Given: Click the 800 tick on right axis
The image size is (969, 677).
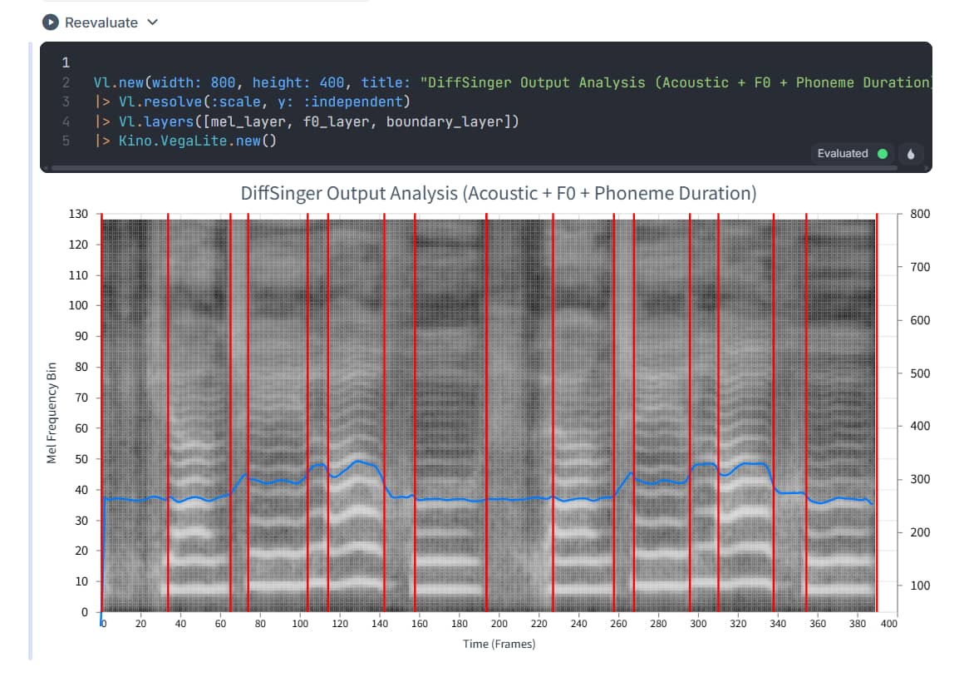Looking at the screenshot, I should click(920, 214).
